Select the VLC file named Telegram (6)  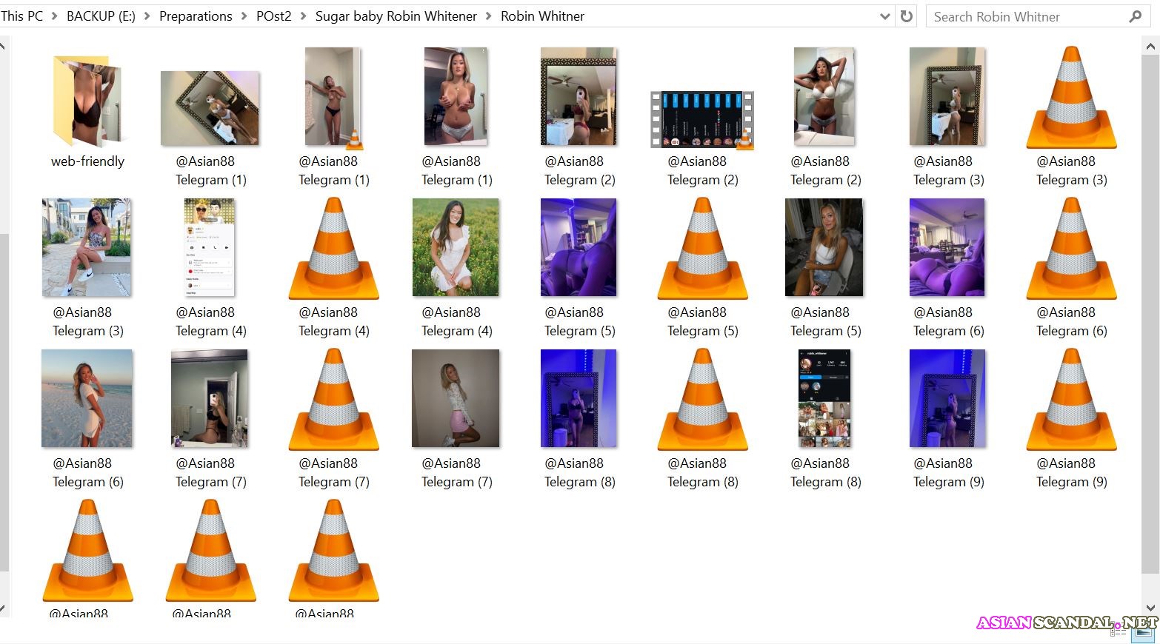(x=1071, y=248)
